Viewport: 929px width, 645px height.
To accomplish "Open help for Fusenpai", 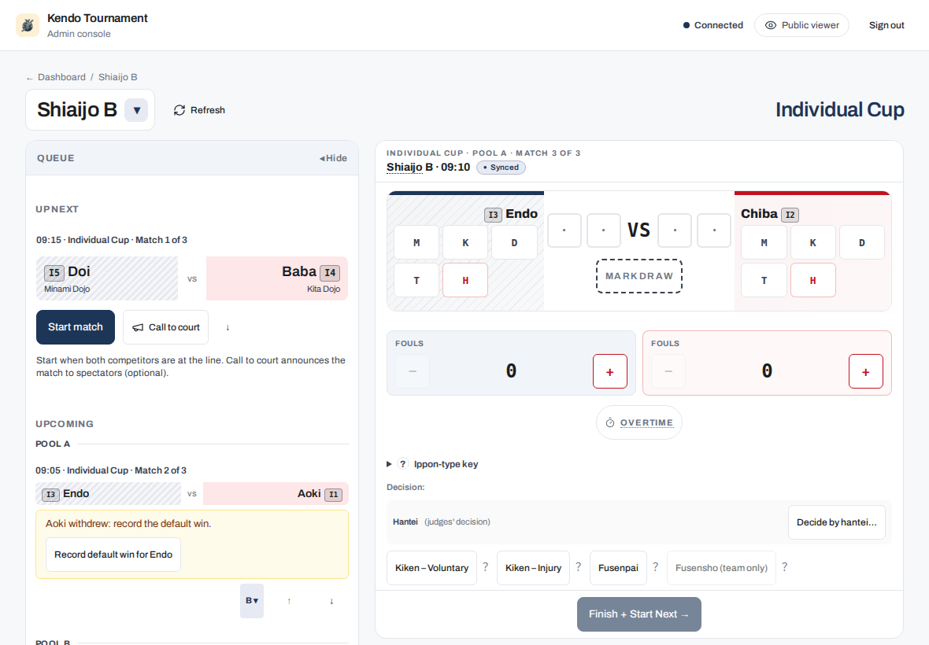I will click(x=655, y=567).
